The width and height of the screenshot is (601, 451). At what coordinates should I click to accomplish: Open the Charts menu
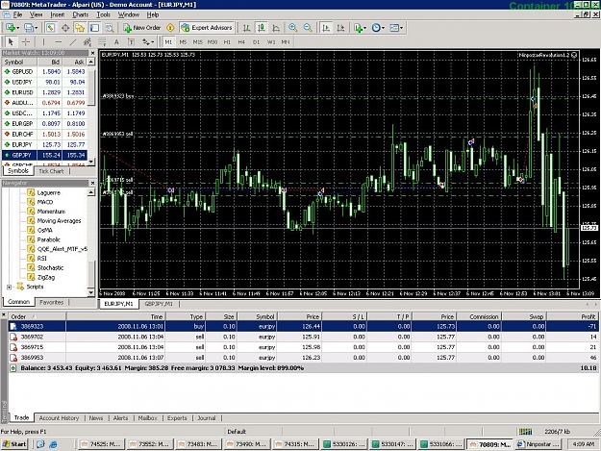coord(80,14)
